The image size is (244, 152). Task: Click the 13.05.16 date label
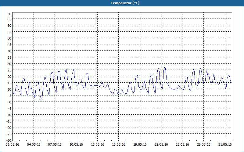coord(97,145)
